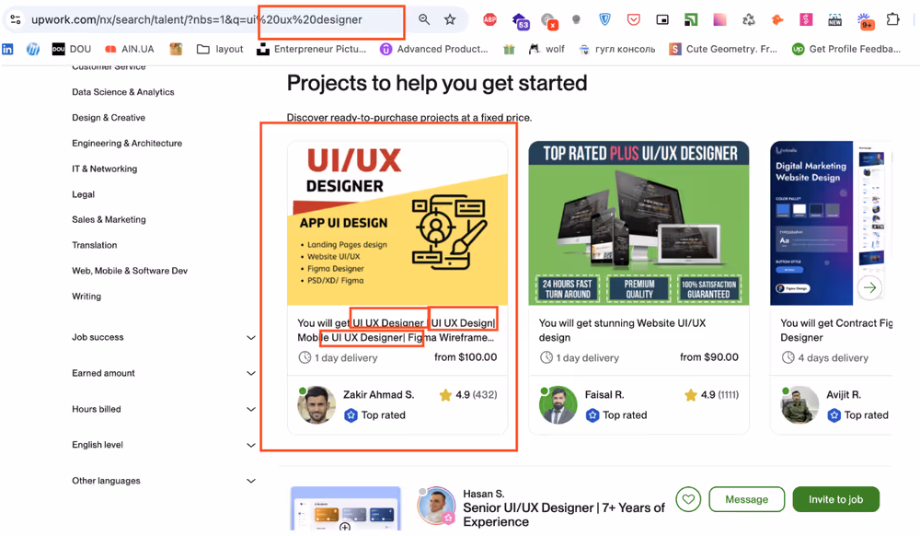Click the picture-in-picture extension icon
920x536 pixels.
pos(661,19)
